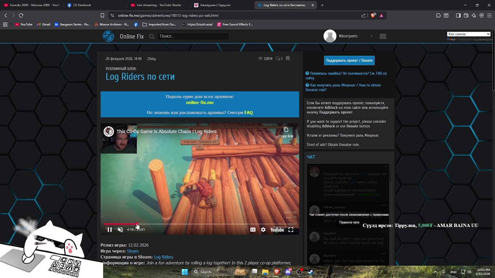
Task: Toggle video closed captions
Action: pos(253,230)
